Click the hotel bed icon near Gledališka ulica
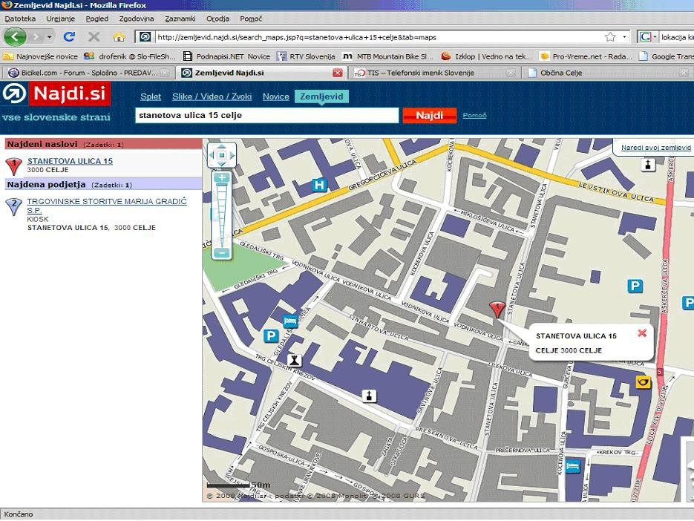Viewport: 694px width, 521px height. pyautogui.click(x=290, y=321)
